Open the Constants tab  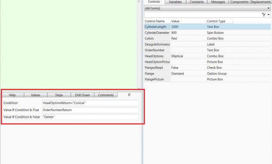pyautogui.click(x=197, y=2)
